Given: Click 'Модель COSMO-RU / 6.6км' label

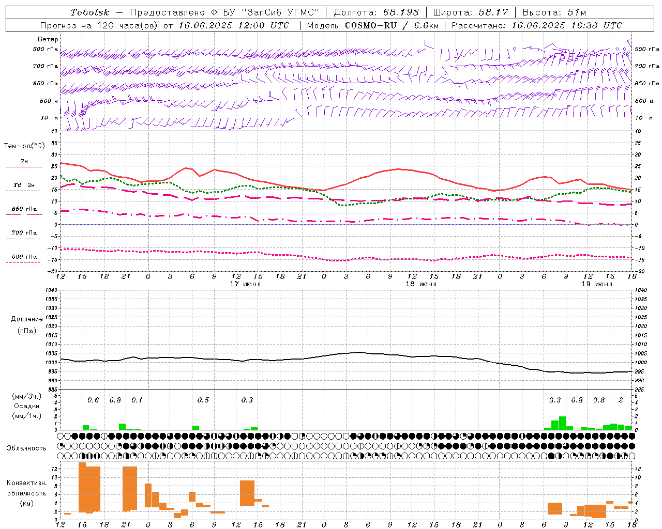Looking at the screenshot, I should coord(373,25).
